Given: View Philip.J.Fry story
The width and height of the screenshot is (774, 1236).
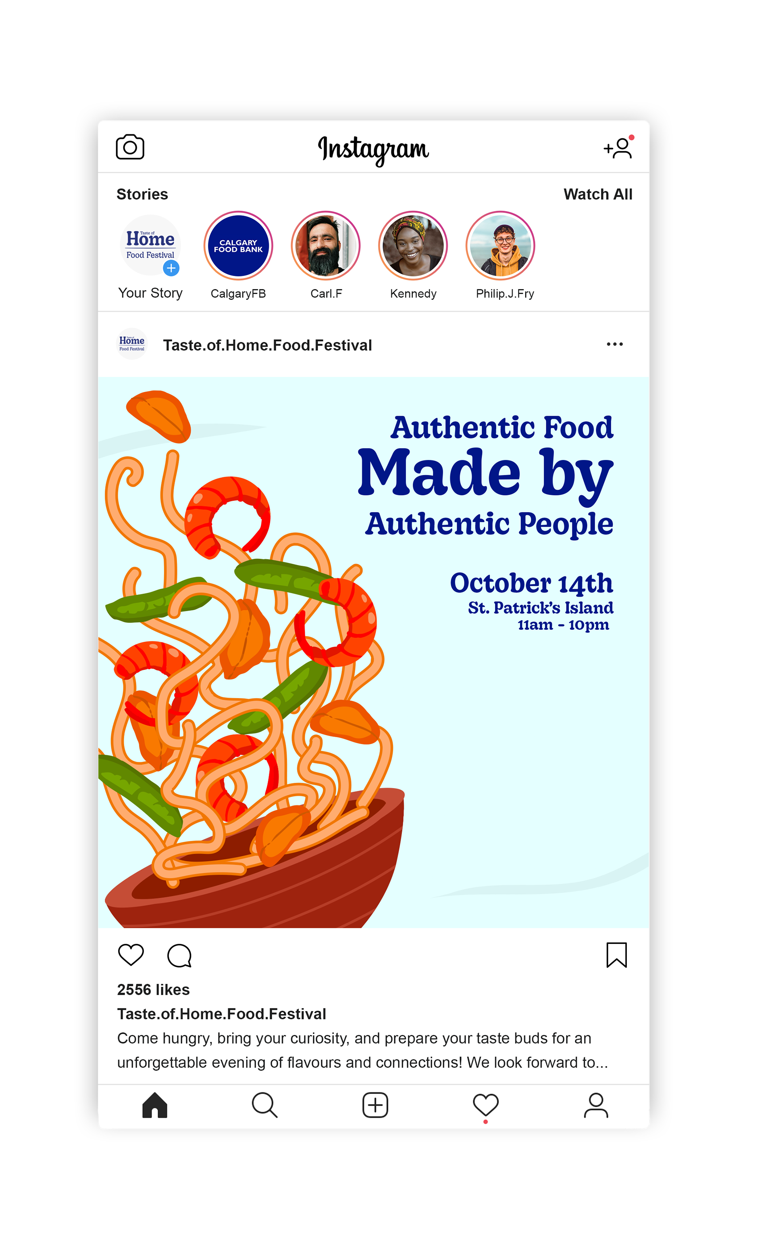Looking at the screenshot, I should pyautogui.click(x=500, y=245).
